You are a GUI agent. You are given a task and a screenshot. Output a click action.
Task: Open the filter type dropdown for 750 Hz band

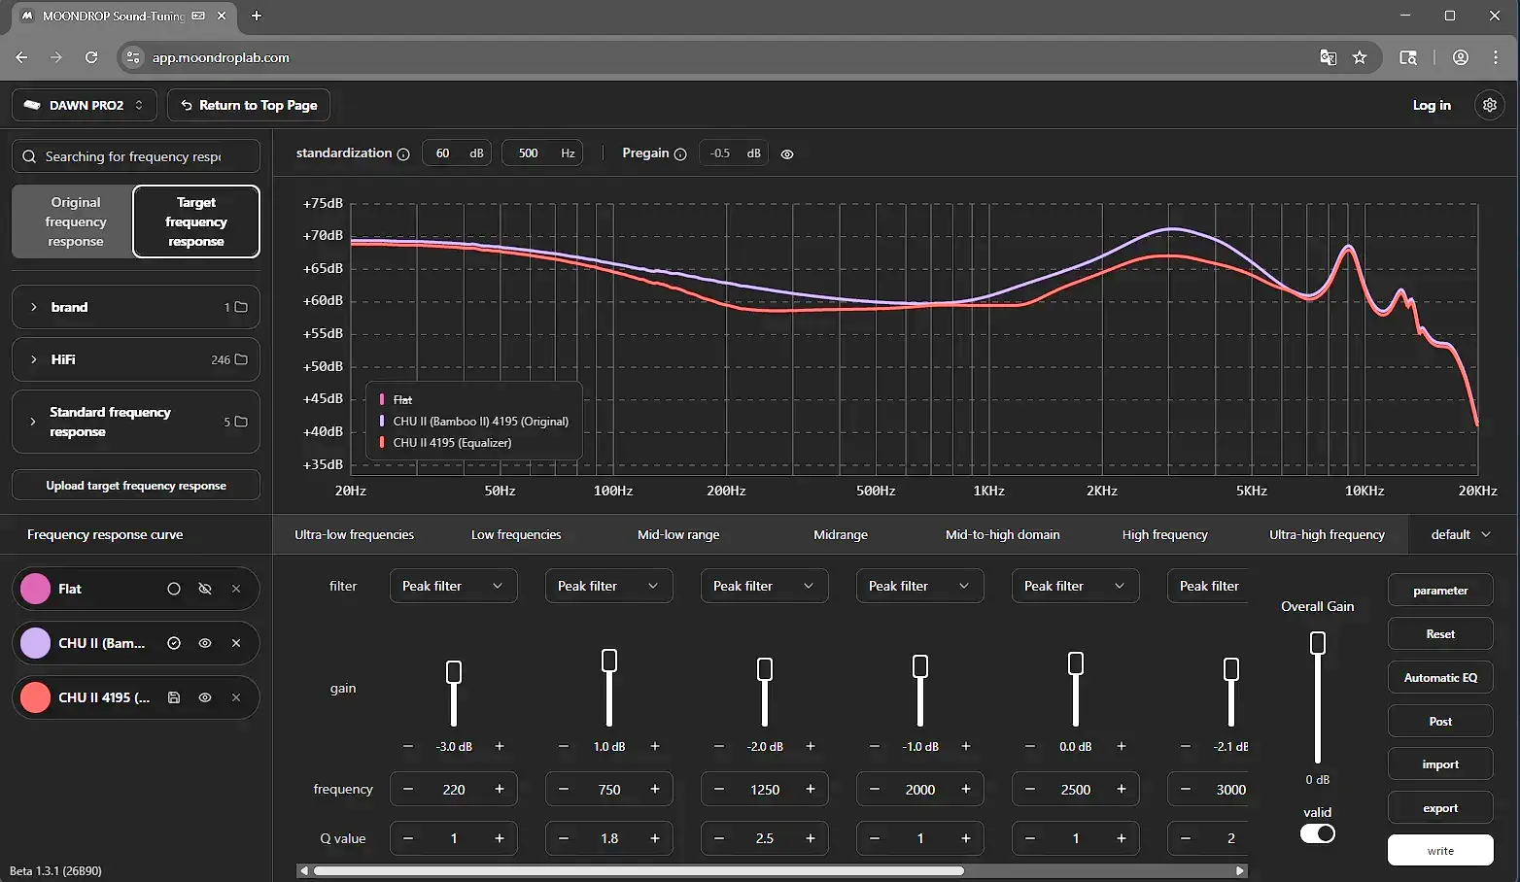point(608,586)
